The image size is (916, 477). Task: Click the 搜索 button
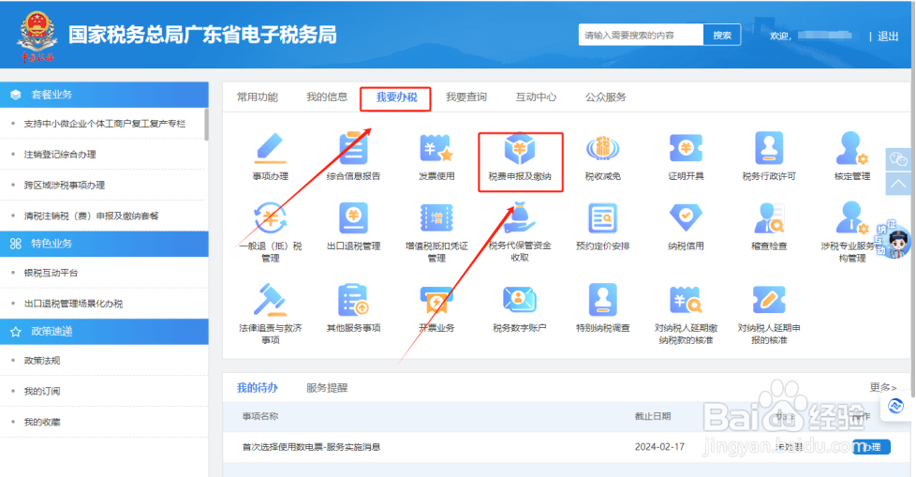point(722,35)
